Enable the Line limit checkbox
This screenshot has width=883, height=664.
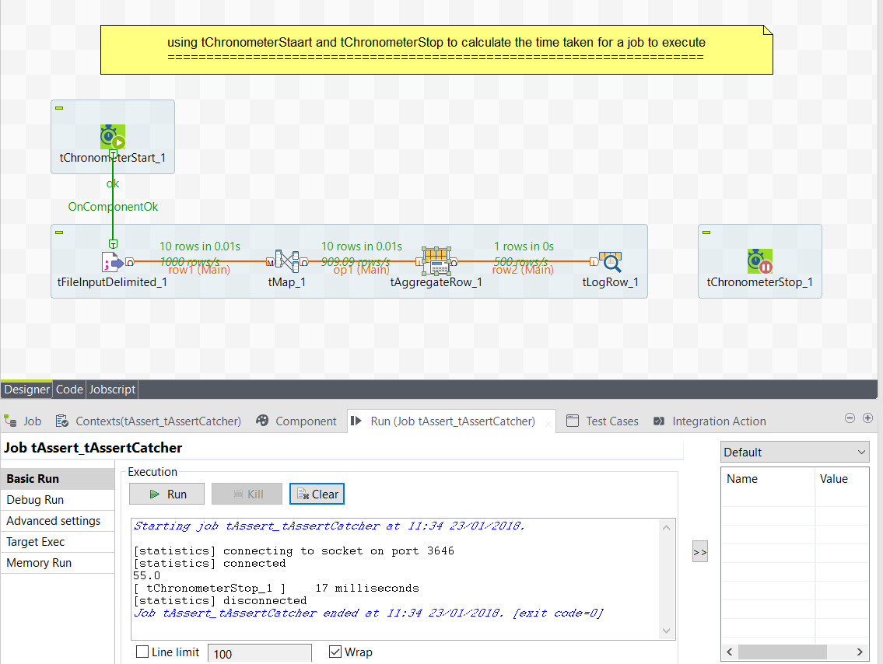tap(141, 652)
